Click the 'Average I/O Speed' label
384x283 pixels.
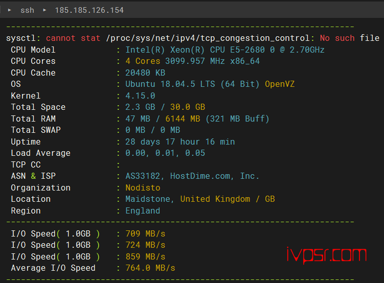point(53,268)
